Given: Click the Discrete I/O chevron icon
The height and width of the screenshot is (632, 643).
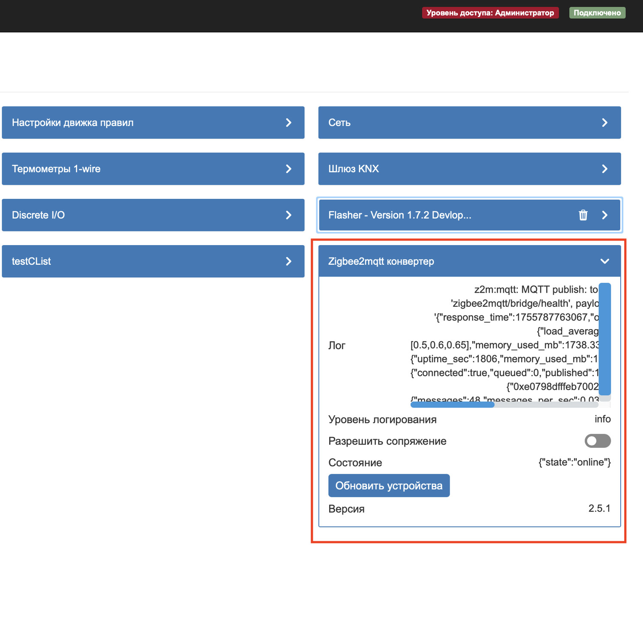Looking at the screenshot, I should (288, 215).
